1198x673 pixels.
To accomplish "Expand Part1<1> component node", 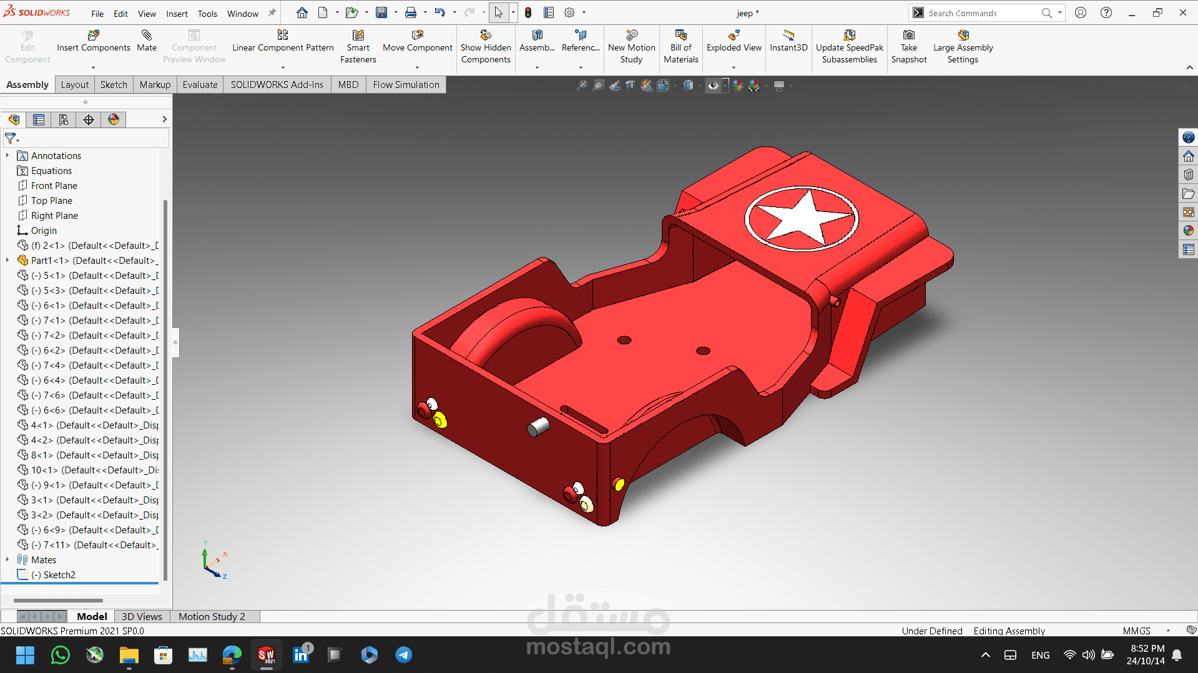I will pos(7,261).
